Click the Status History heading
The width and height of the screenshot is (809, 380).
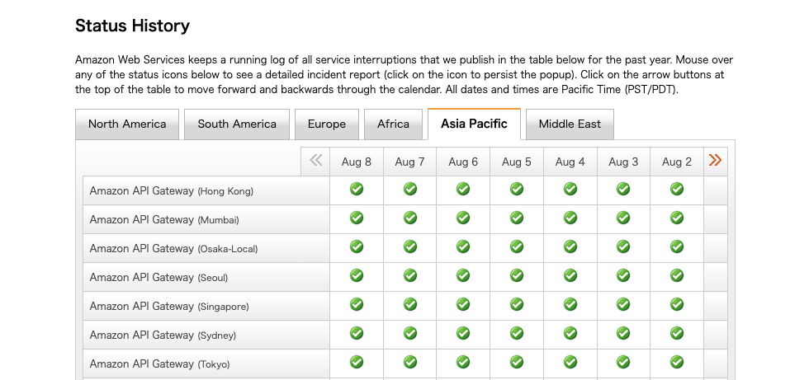pos(133,26)
